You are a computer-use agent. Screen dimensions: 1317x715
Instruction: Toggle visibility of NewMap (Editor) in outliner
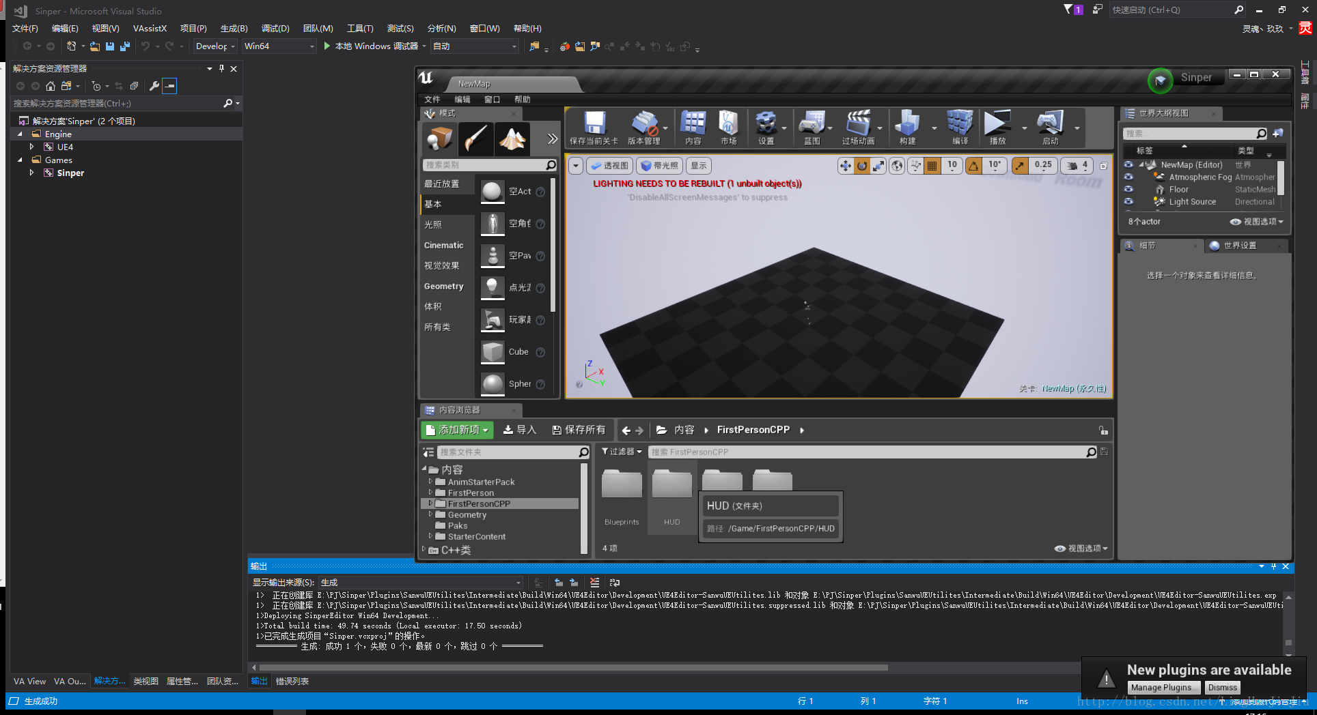click(1128, 164)
